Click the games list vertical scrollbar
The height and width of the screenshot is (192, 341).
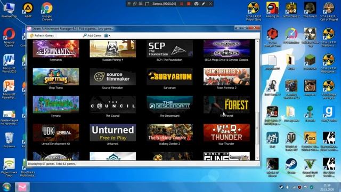257,128
